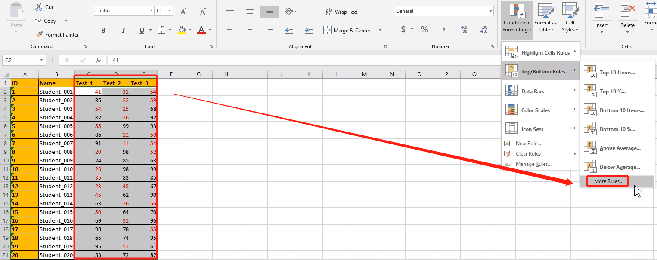Select Bottom 10 Items... rule

click(617, 110)
